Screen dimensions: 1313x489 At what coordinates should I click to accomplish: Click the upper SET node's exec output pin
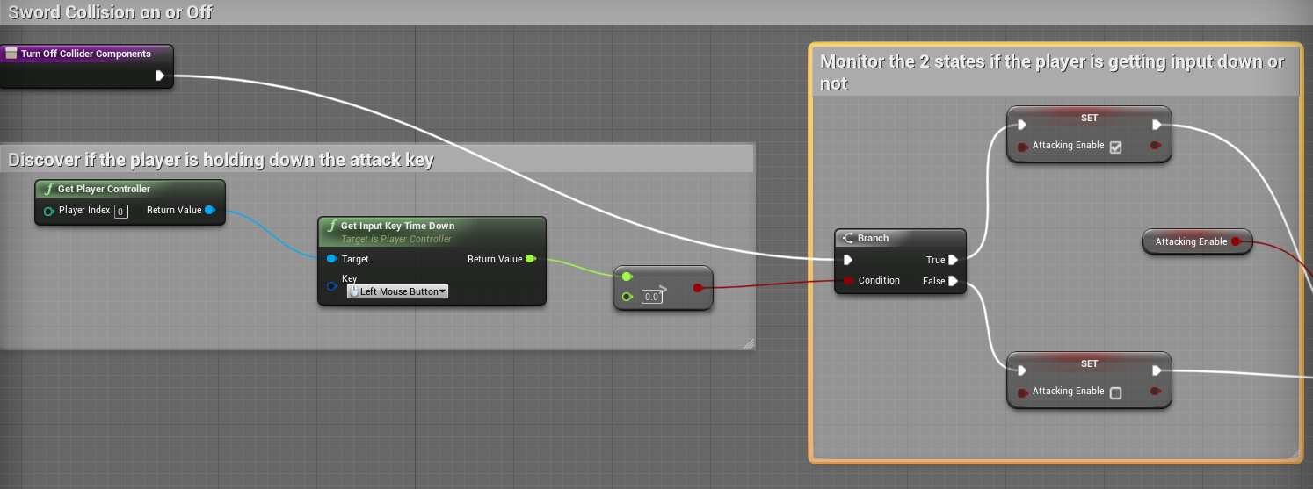point(1157,125)
